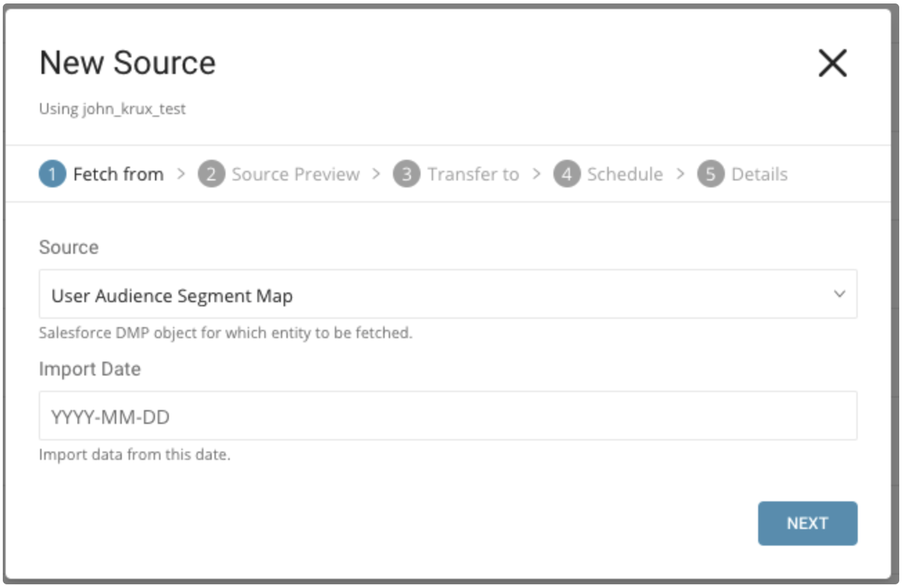The image size is (902, 585).
Task: Expand the Source dropdown chevron arrow
Action: [839, 295]
